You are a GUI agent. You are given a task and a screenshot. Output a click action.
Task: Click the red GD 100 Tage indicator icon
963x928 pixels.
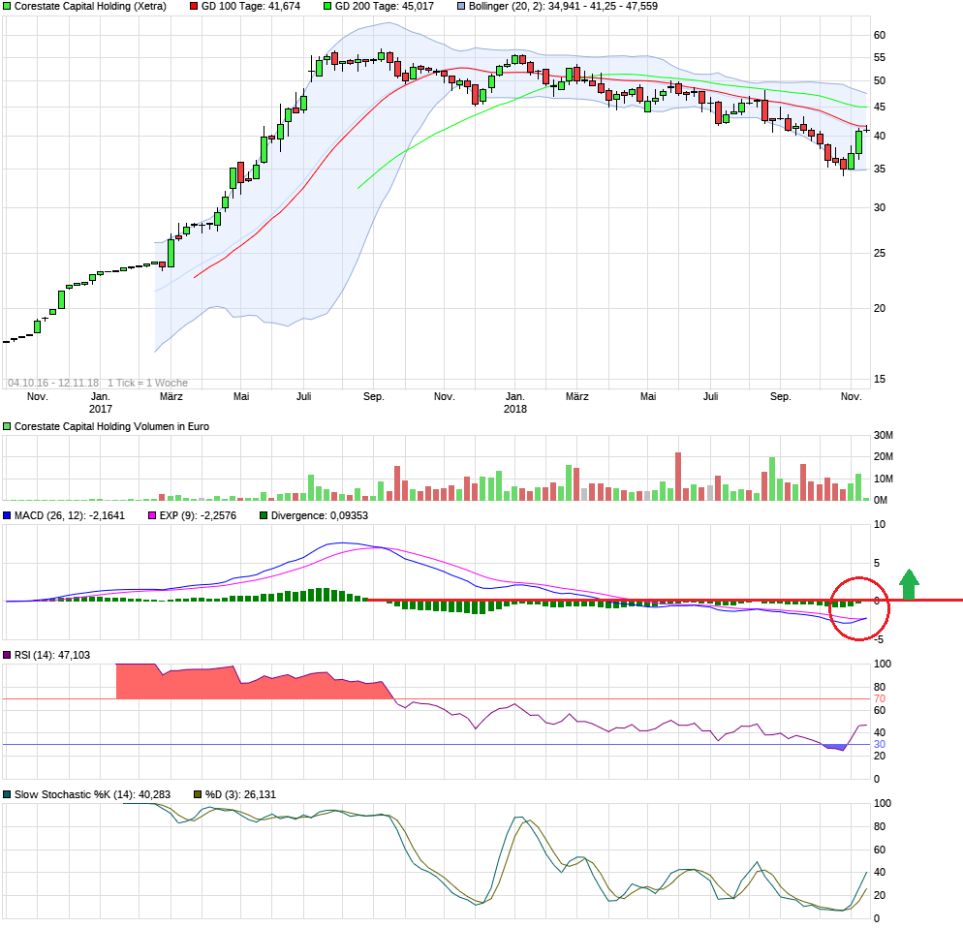[193, 8]
